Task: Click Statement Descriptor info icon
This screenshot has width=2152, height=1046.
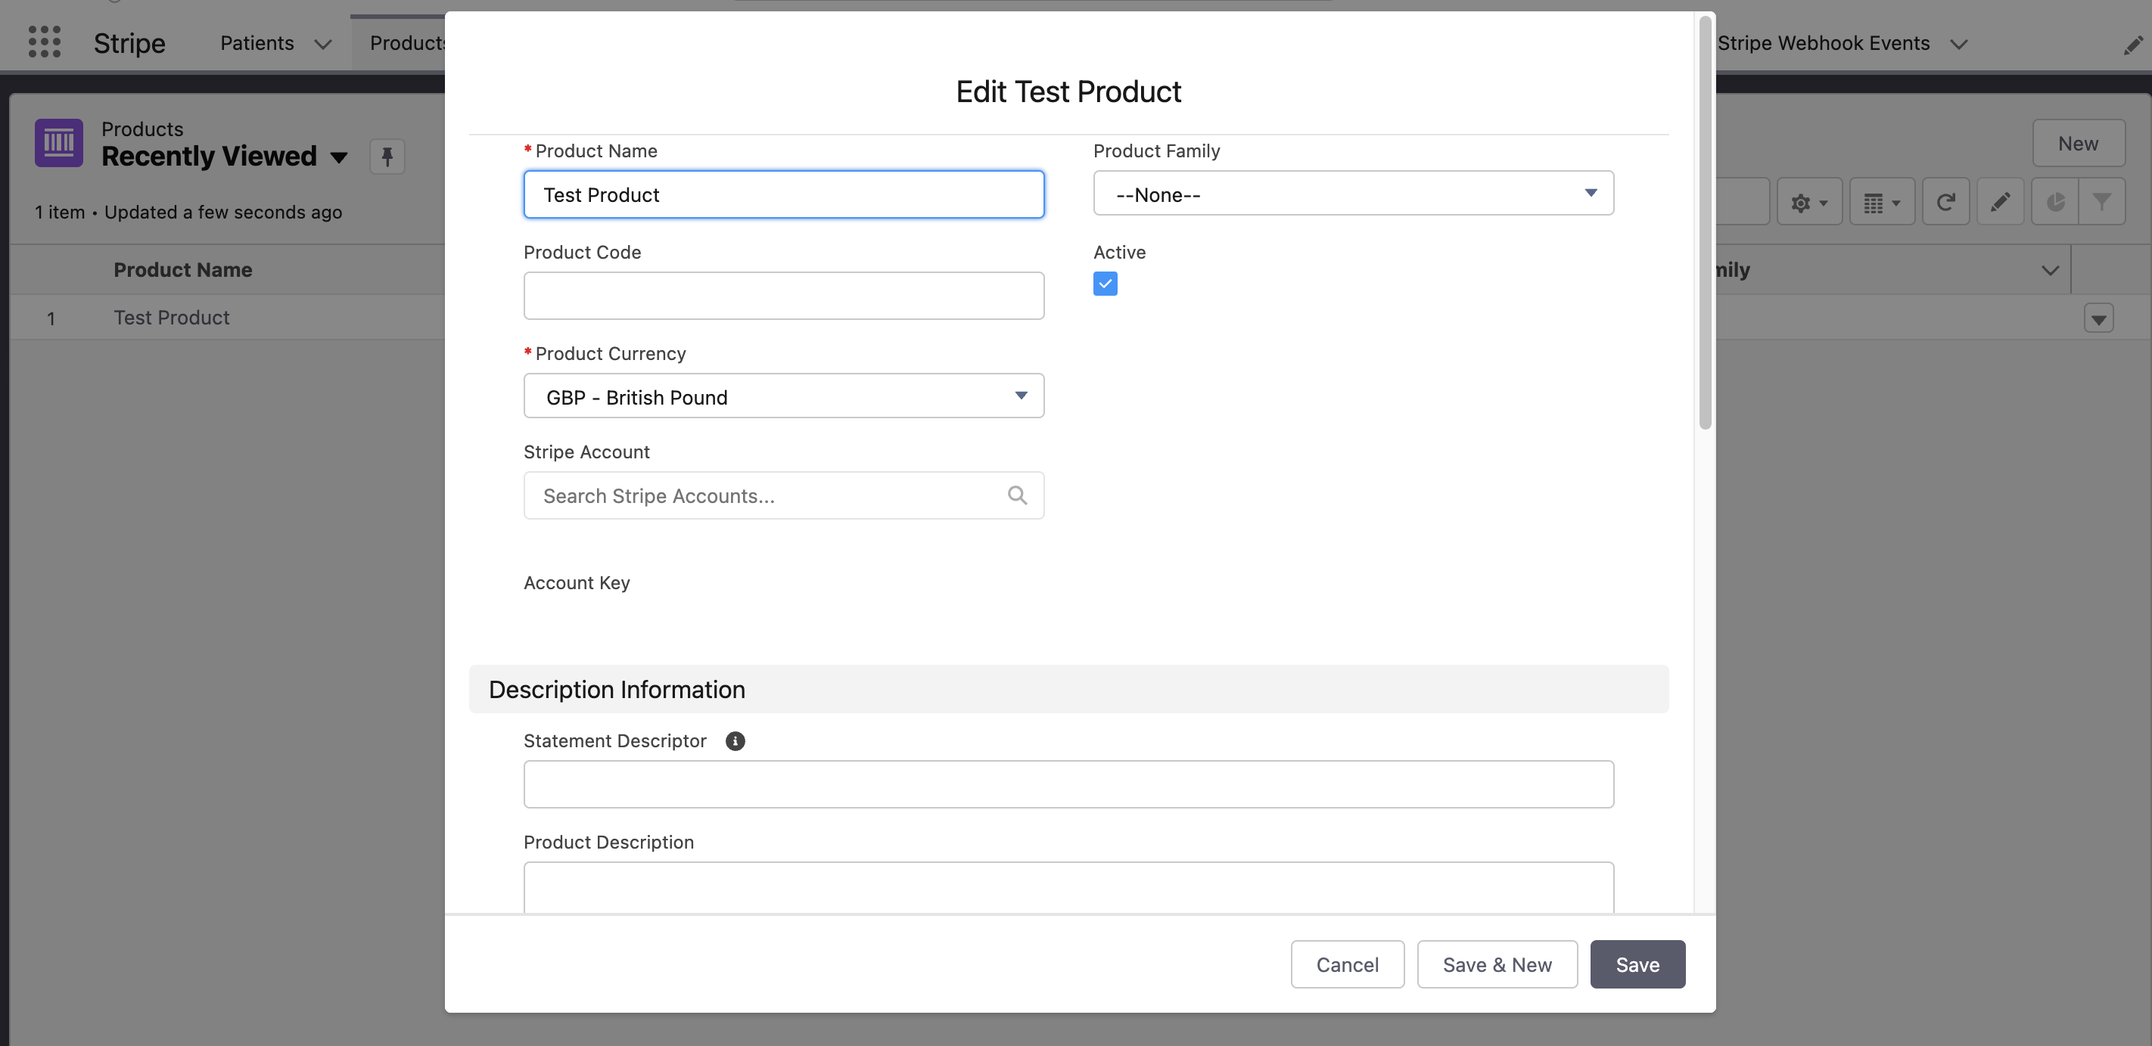Action: click(x=734, y=740)
